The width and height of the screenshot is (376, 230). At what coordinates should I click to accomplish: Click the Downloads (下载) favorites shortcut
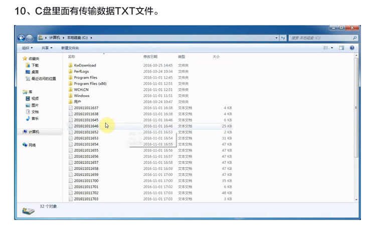point(35,65)
